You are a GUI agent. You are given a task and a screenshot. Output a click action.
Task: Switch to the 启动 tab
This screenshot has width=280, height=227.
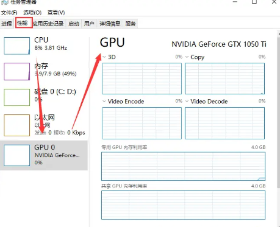74,24
